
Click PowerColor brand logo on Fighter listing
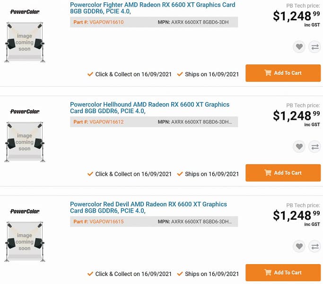(25, 11)
